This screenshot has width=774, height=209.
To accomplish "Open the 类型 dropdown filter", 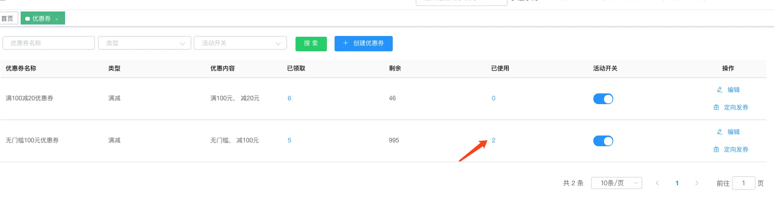I will [144, 43].
